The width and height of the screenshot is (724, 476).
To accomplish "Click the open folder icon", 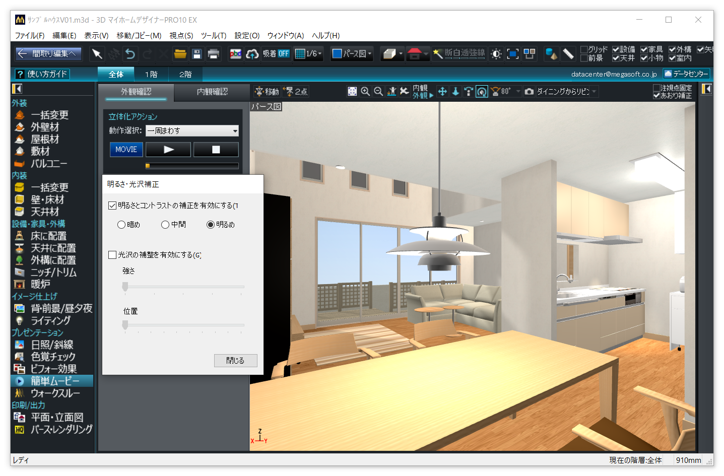I will (180, 54).
